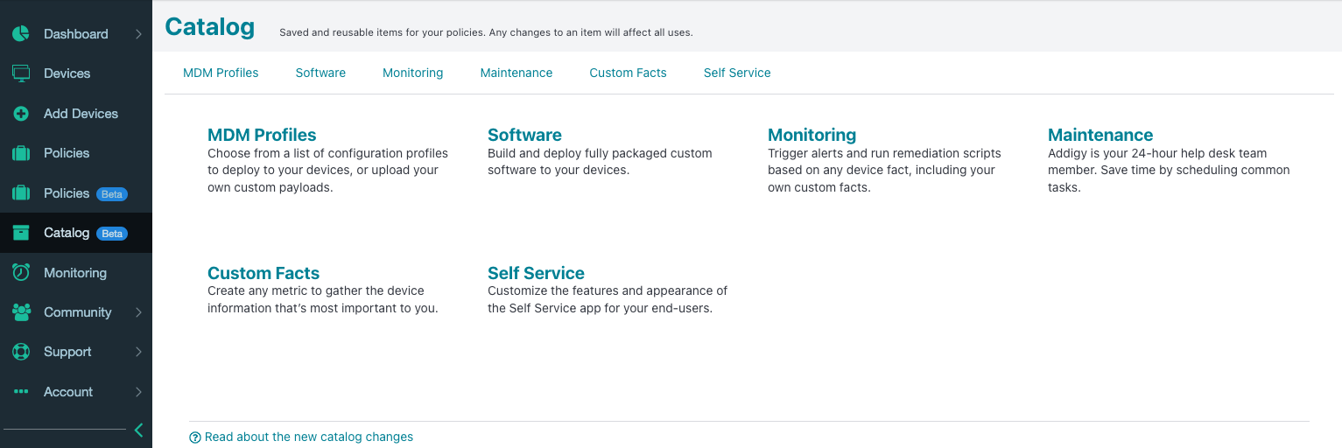This screenshot has width=1342, height=448.
Task: Select the Self Service tab
Action: [737, 73]
